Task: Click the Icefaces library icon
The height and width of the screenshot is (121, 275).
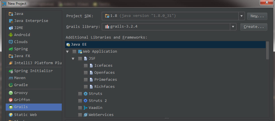Action: [91, 66]
